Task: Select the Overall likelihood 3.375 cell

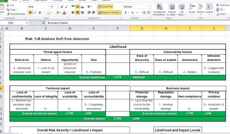Action: coord(118,77)
